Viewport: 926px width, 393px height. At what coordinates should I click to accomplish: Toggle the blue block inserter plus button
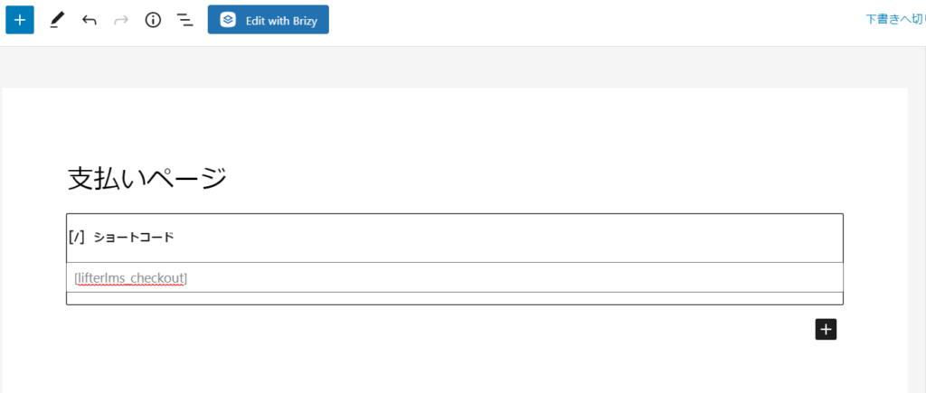click(x=20, y=20)
